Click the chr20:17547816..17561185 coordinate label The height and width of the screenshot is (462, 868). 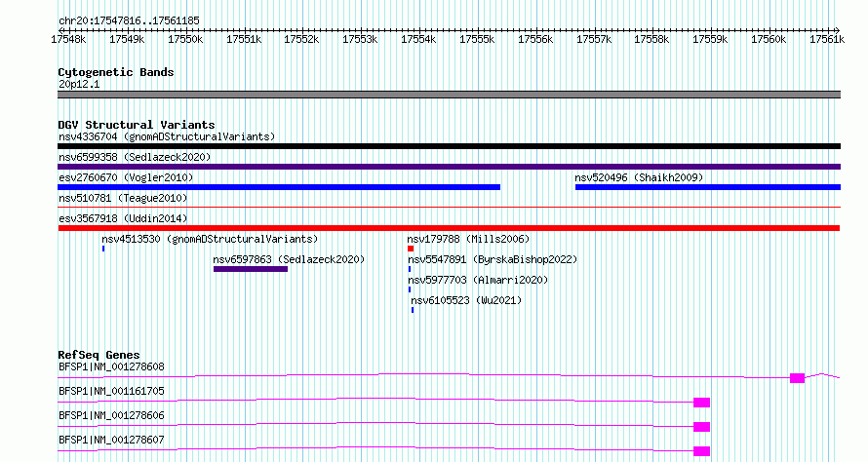point(129,21)
